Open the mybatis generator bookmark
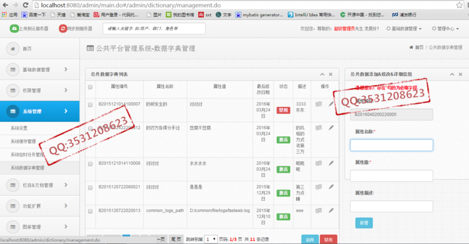The image size is (469, 244). (x=259, y=14)
